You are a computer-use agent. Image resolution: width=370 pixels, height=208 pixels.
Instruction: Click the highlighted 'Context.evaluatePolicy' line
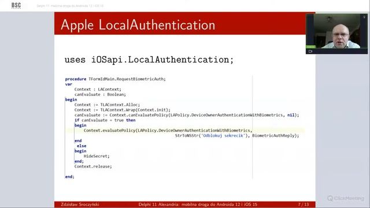click(x=168, y=131)
